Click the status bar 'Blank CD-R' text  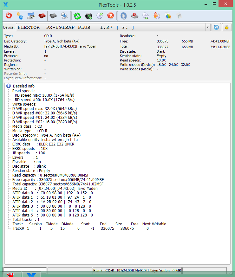(104, 270)
